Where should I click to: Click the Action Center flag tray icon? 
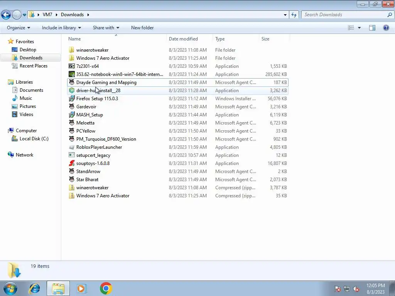[338, 289]
